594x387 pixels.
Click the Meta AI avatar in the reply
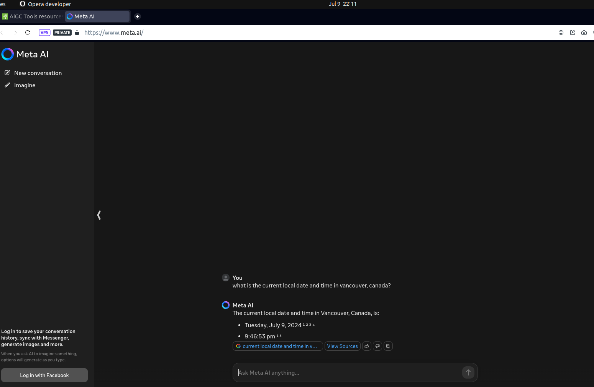click(226, 305)
